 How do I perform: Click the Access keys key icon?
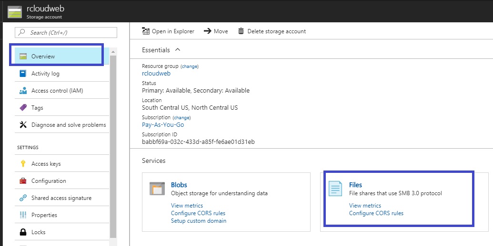(22, 164)
